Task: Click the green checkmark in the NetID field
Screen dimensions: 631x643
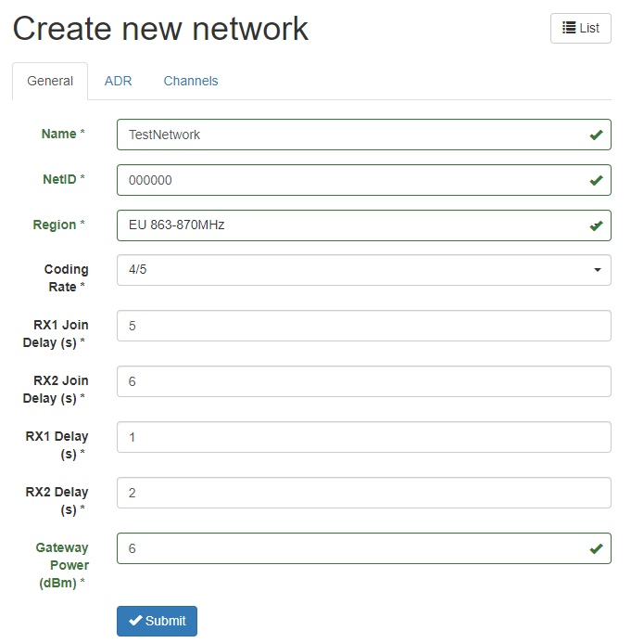Action: (x=596, y=180)
